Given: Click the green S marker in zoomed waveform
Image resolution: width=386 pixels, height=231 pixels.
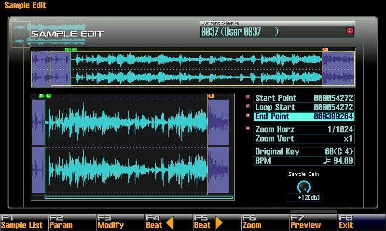Looking at the screenshot, I should pos(41,96).
